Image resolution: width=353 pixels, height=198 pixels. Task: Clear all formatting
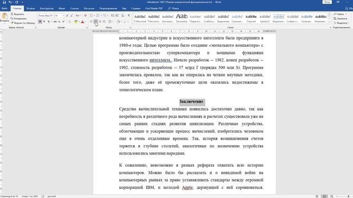coord(85,15)
